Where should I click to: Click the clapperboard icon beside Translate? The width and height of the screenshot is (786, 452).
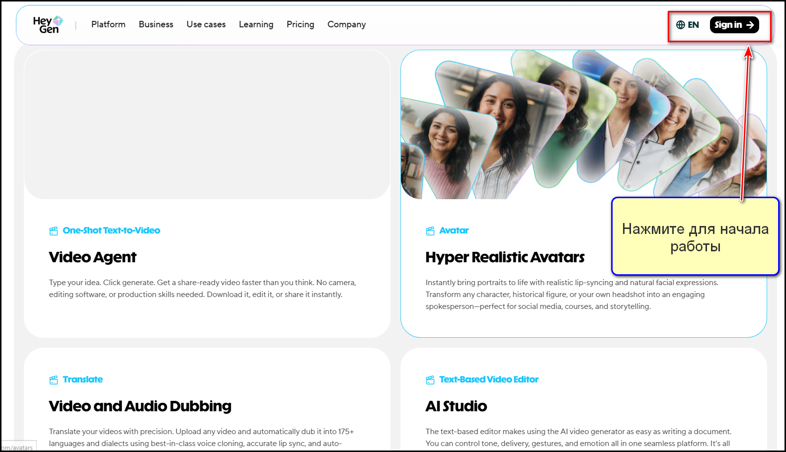tap(54, 380)
